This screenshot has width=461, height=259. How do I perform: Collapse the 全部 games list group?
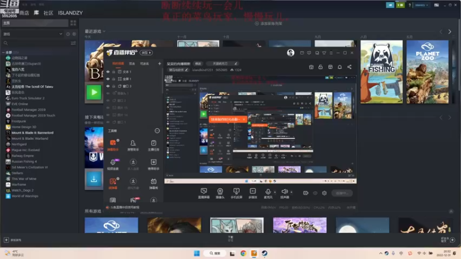pyautogui.click(x=3, y=52)
